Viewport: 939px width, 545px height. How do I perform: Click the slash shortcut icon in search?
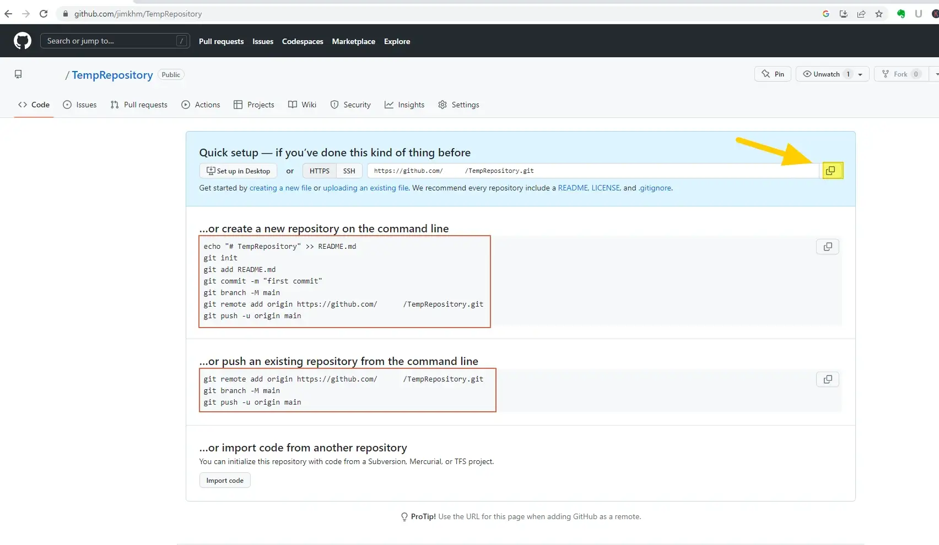click(181, 41)
